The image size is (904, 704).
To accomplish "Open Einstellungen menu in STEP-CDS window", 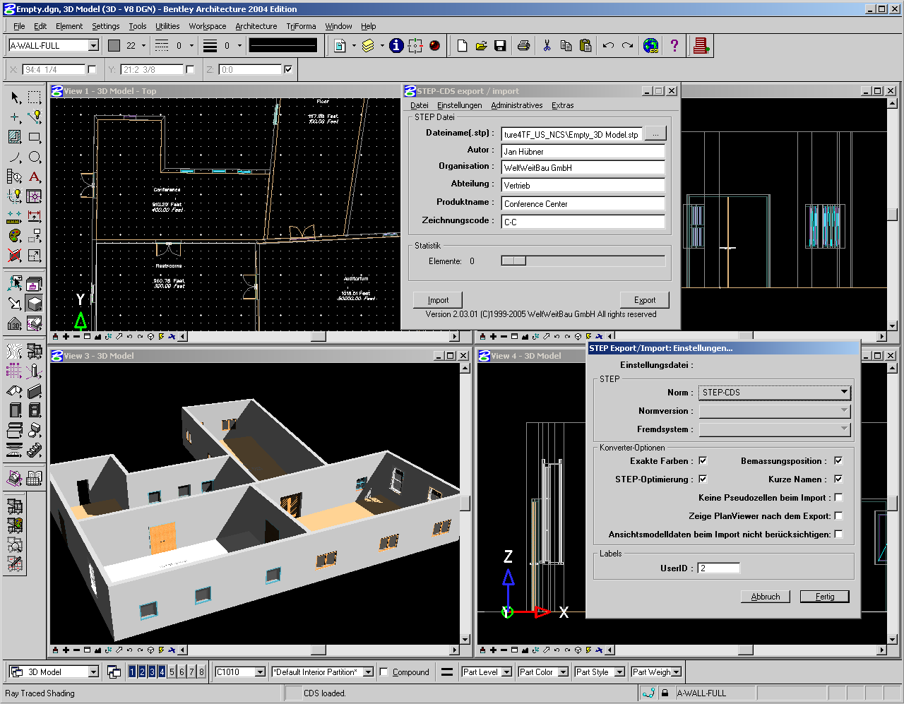I will click(x=459, y=105).
